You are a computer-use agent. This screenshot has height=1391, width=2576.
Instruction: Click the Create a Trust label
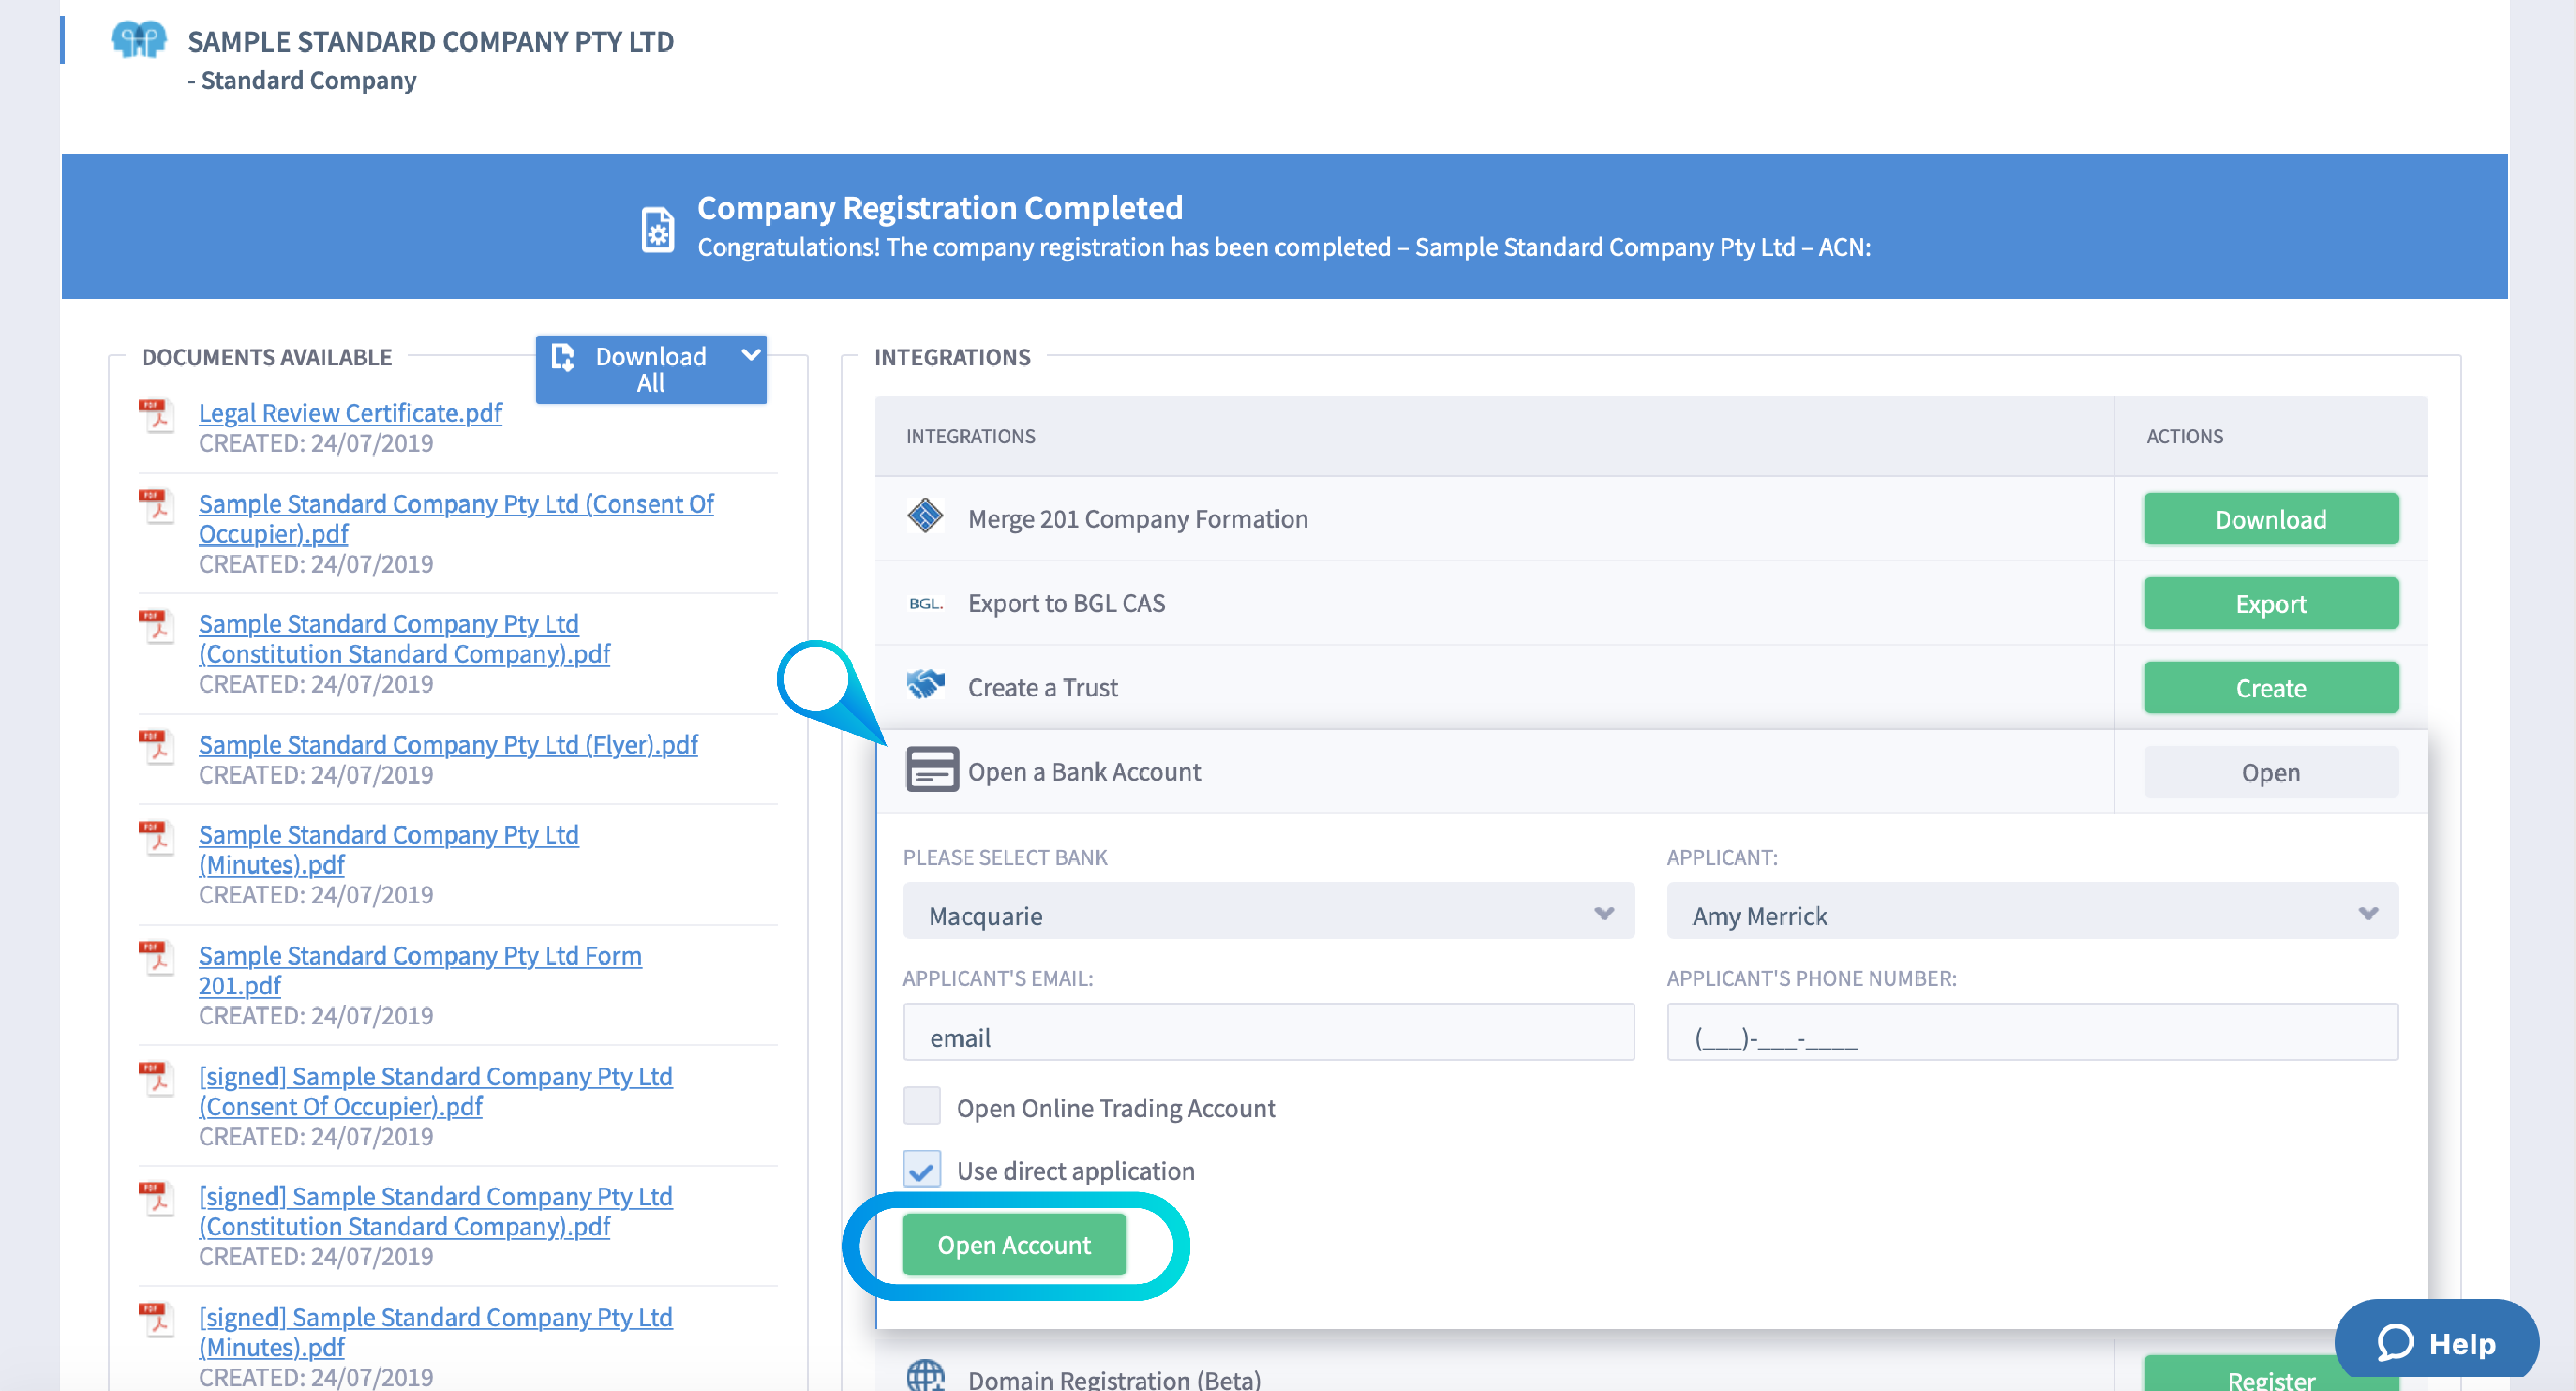click(1042, 688)
